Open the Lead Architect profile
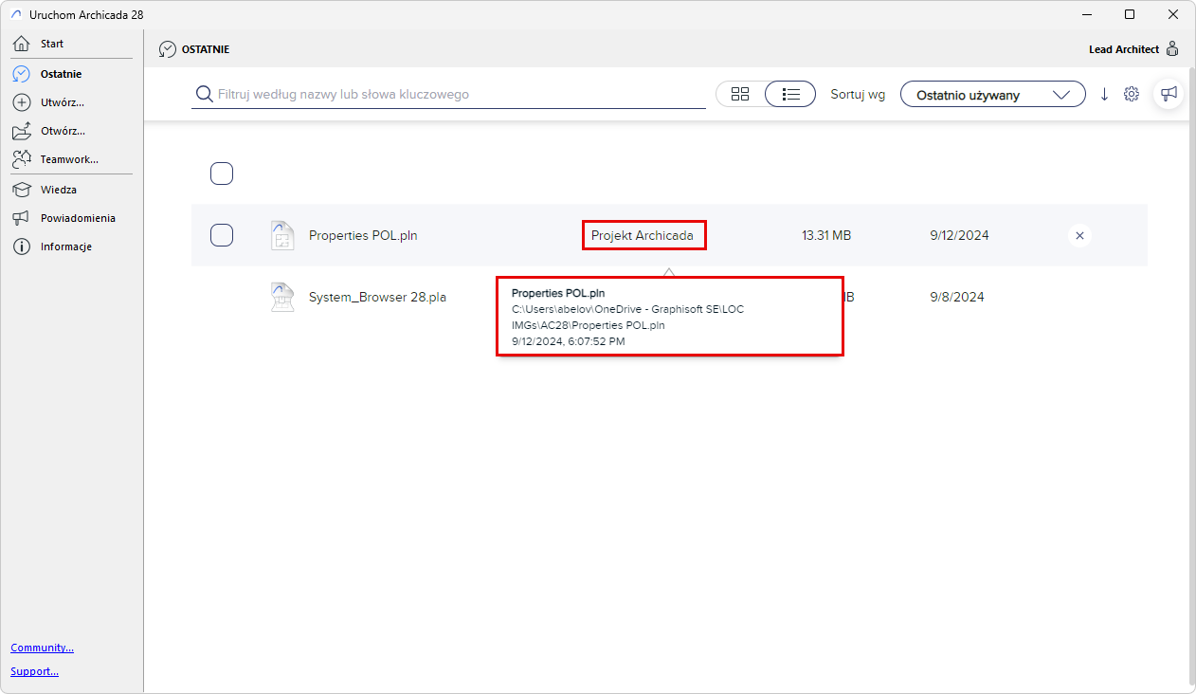Screen dimensions: 1196x694 pyautogui.click(x=1124, y=49)
